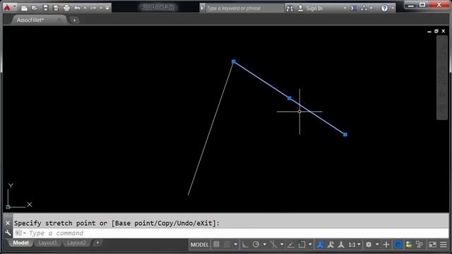
Task: Toggle Object snap tracking icon
Action: 291,245
